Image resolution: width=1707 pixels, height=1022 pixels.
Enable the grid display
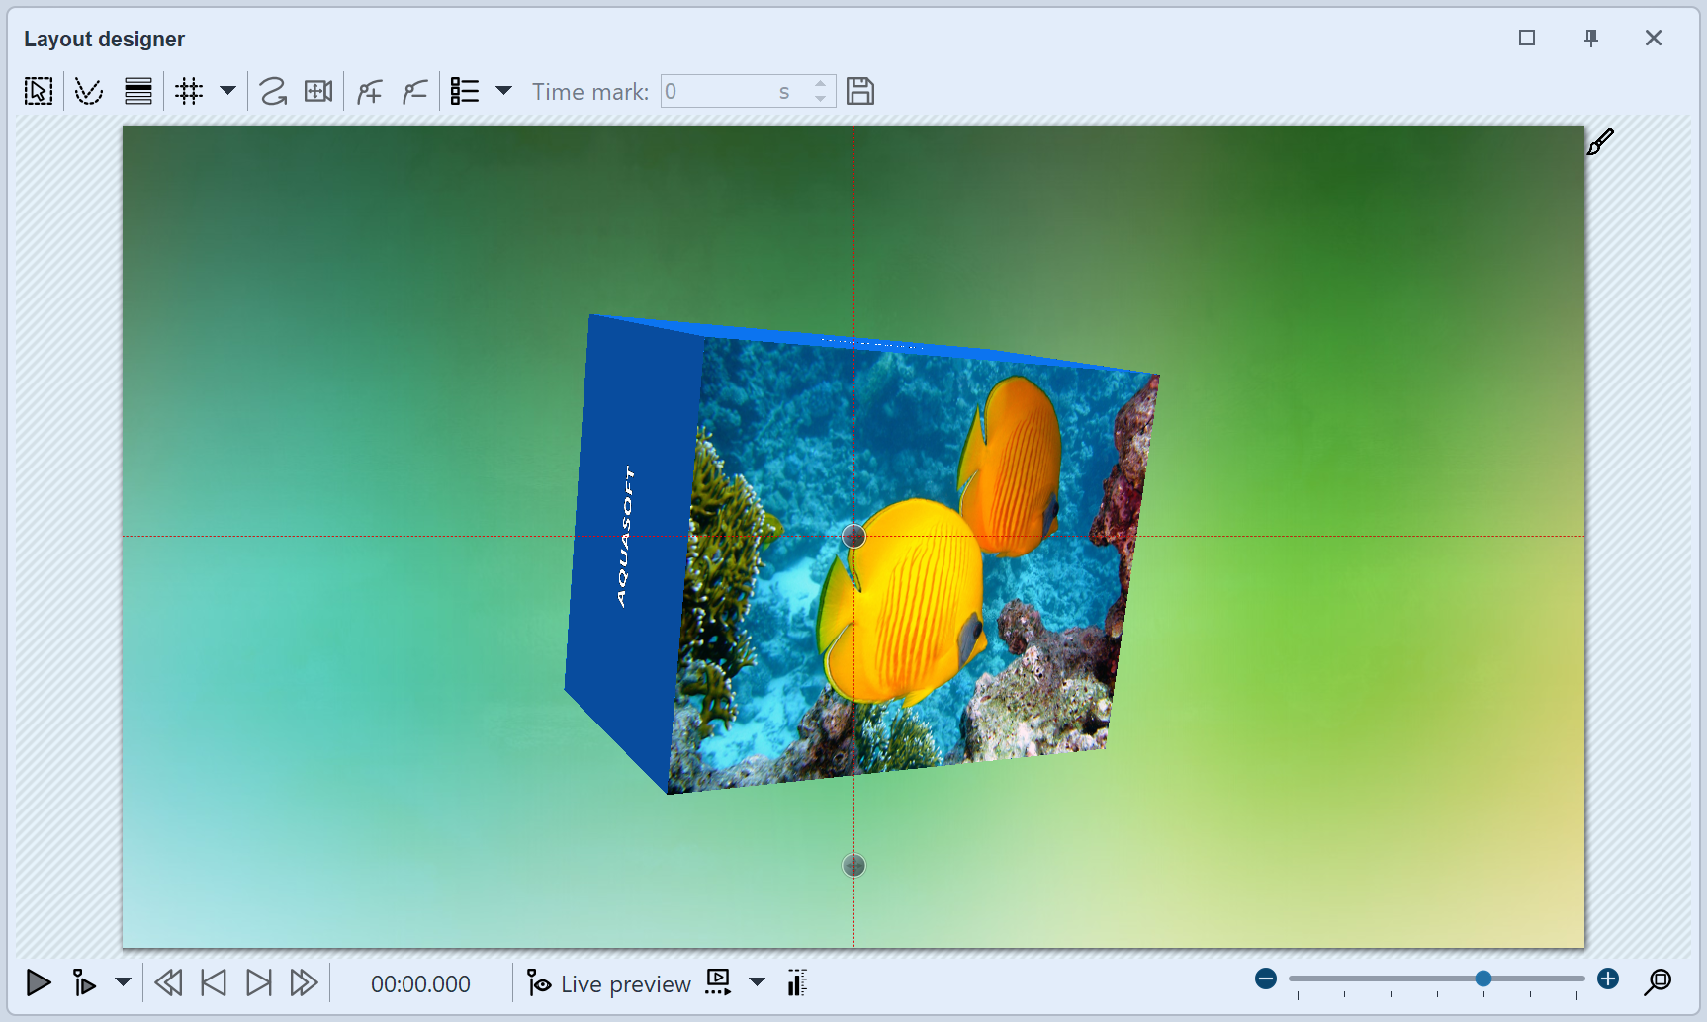190,90
